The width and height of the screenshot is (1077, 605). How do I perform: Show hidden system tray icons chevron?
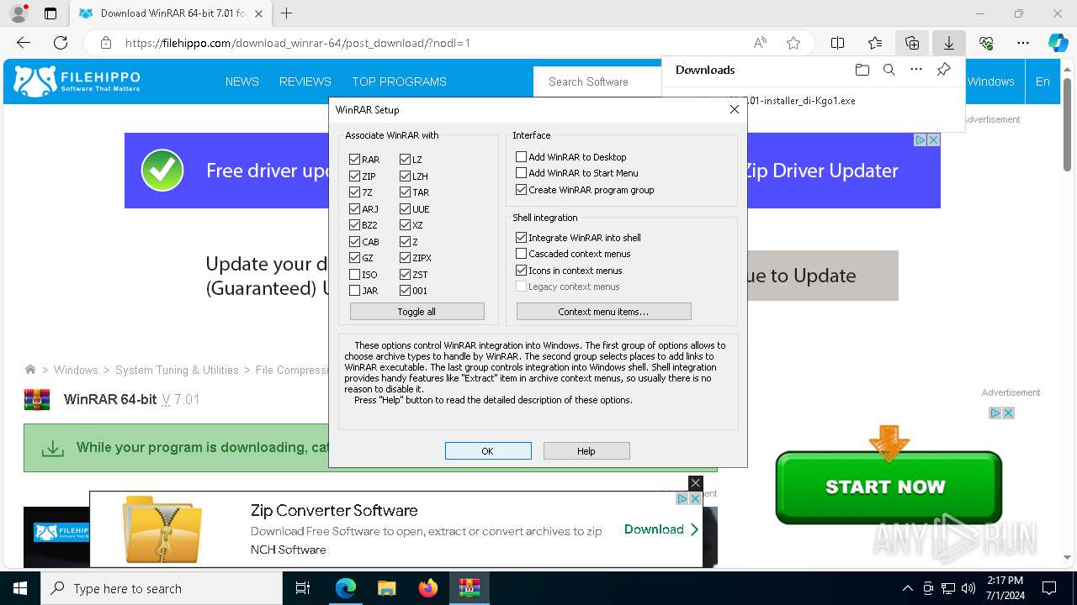pos(907,588)
